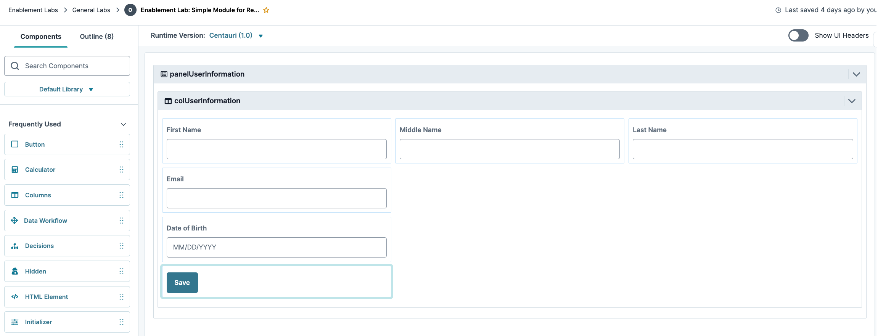Image resolution: width=878 pixels, height=336 pixels.
Task: Grab the drag handle on Hidden row
Action: 121,271
